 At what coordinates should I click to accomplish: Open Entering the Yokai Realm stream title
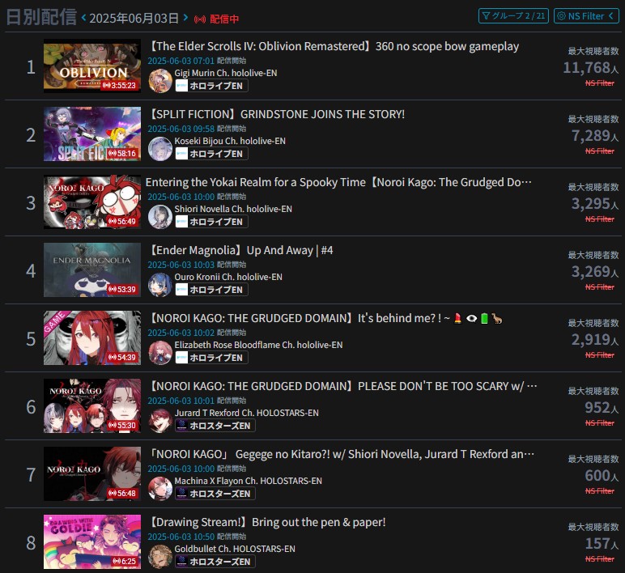338,182
